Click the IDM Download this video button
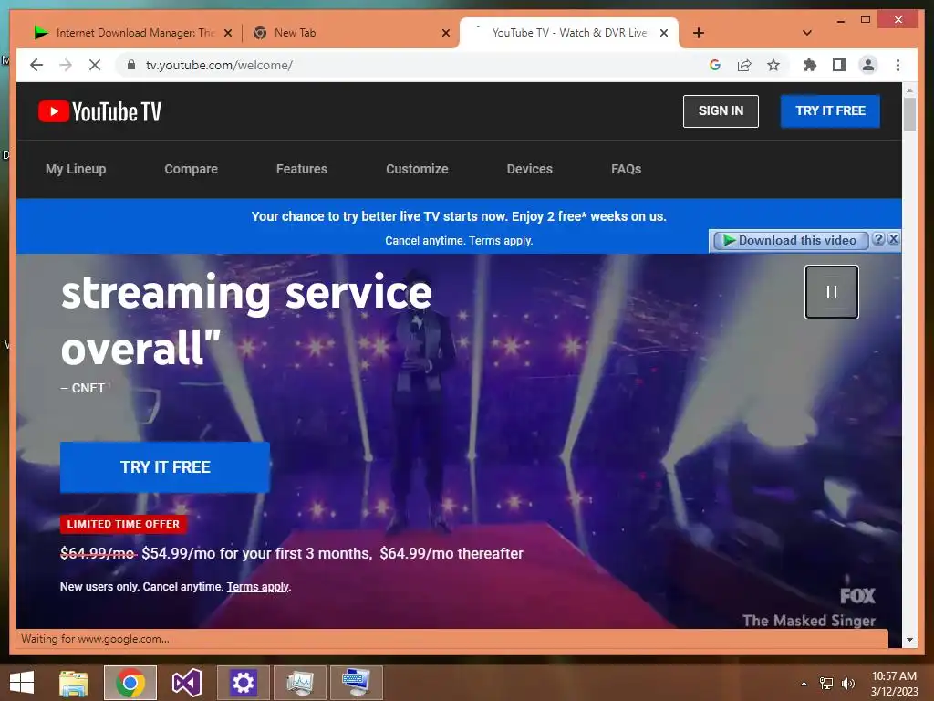Screen dimensions: 934x701 coord(790,240)
